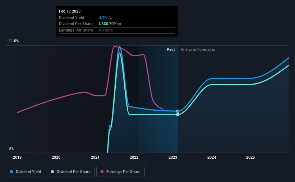Click the teal Dividend Per Share legend dot

click(52, 172)
